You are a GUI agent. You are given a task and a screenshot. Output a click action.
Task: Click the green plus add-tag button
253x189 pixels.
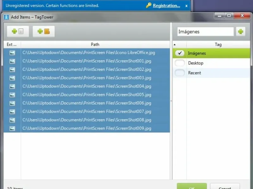coord(241,31)
